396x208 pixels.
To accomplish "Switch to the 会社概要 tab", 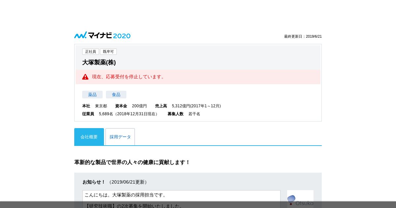I will pos(89,137).
